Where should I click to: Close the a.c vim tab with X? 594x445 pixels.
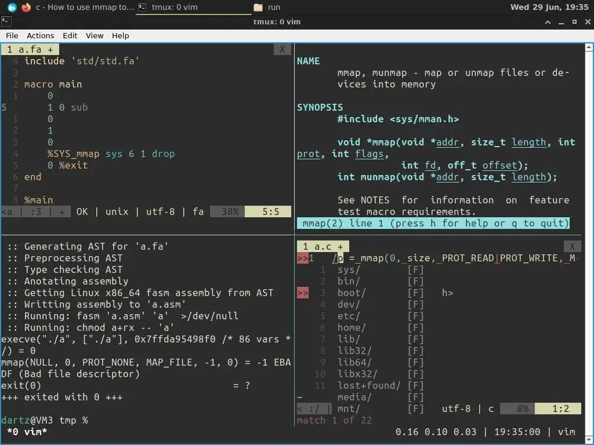573,247
